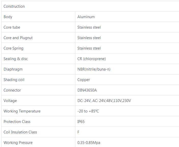179x147 pixels.
Task: Click the Aluminum value cell
Action: click(86, 17)
